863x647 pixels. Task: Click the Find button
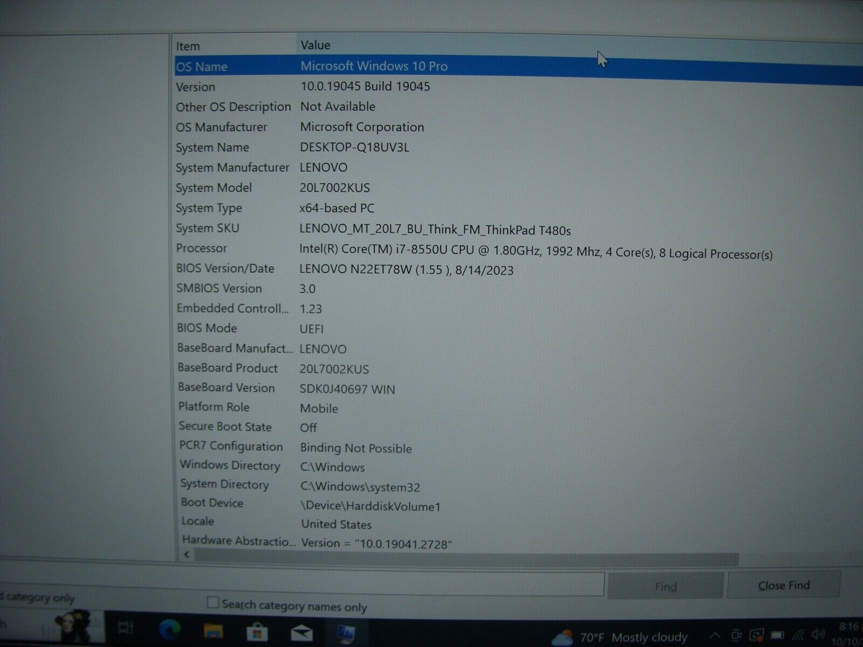pos(666,586)
